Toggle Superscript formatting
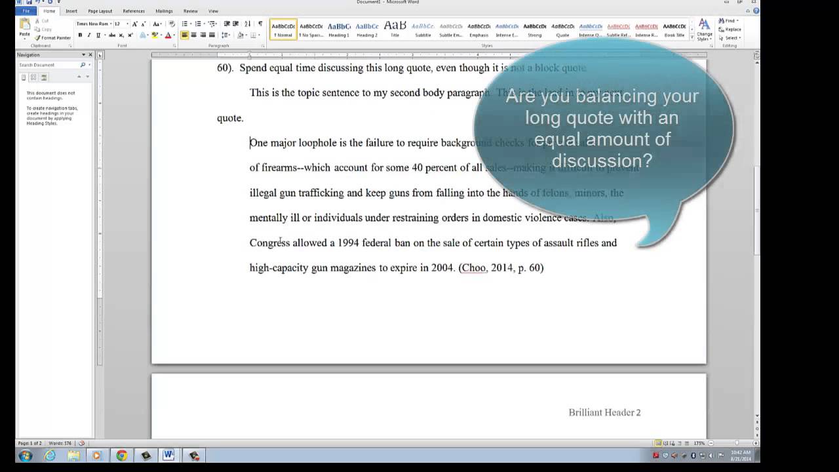 point(130,35)
